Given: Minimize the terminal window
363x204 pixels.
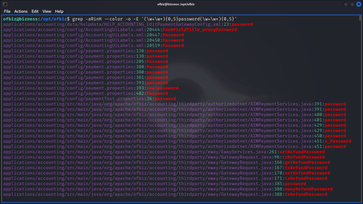Looking at the screenshot, I should (346, 4).
